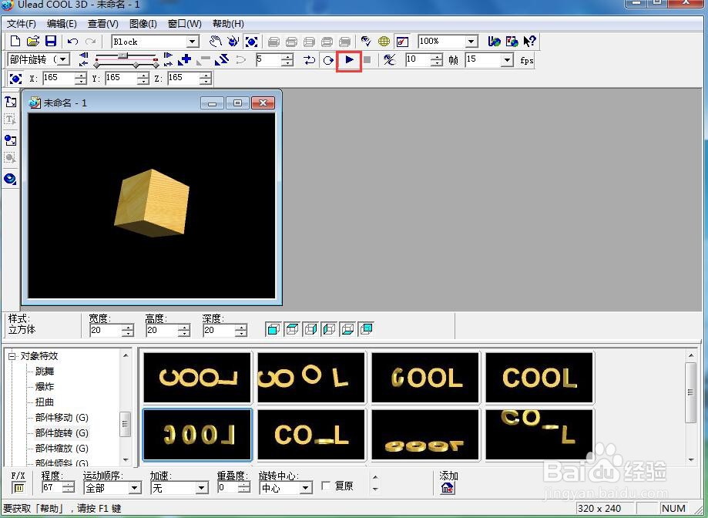Screen dimensions: 708x518
Task: Click the Z rotation field showing 165
Action: tap(183, 78)
